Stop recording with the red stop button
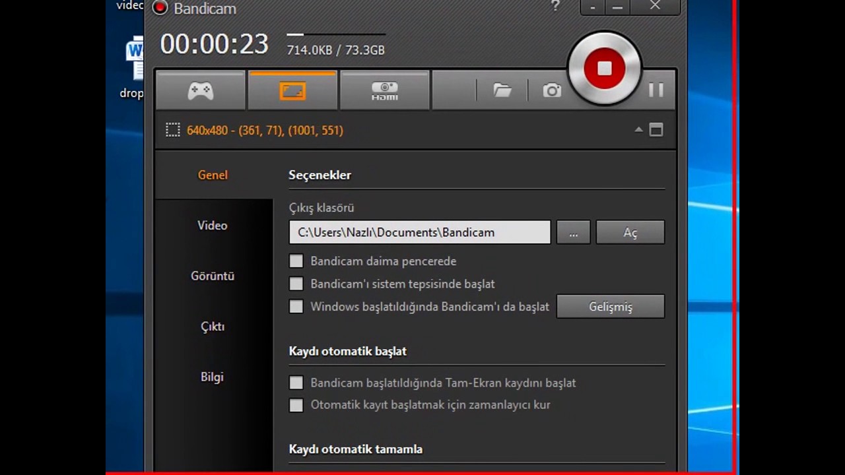 [x=604, y=68]
